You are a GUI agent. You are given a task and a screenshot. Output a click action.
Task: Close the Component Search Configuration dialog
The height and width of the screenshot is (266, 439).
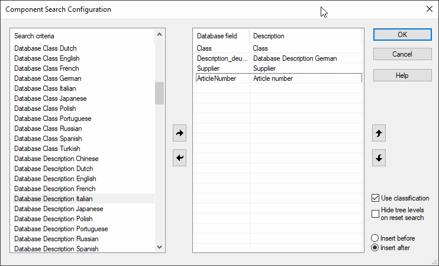tap(429, 9)
